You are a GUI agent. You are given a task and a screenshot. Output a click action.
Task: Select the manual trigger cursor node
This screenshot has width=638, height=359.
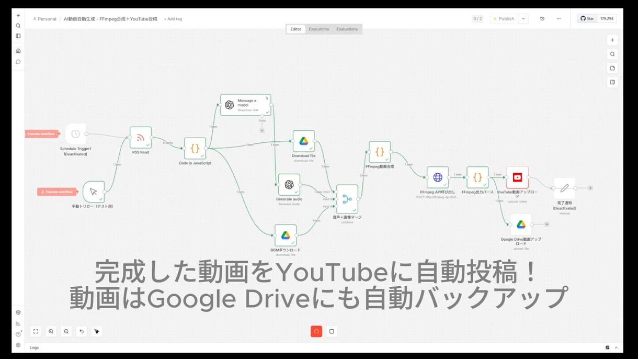coord(94,192)
